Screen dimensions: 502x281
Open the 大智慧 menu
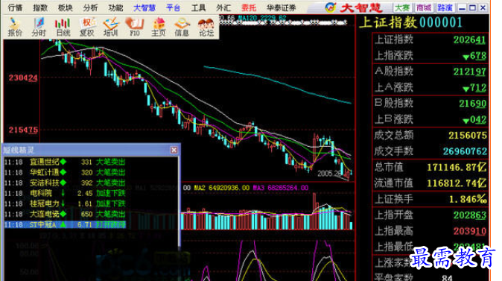click(x=144, y=7)
